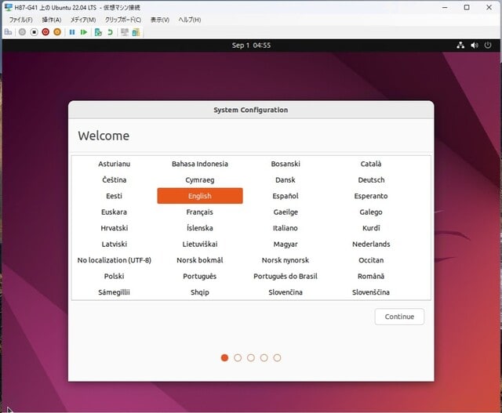Click the Sep 1 04:55 clock
The width and height of the screenshot is (502, 413).
click(251, 45)
